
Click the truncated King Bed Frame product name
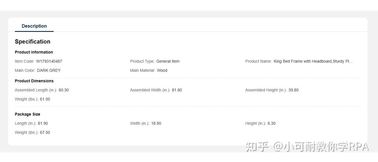pos(313,61)
